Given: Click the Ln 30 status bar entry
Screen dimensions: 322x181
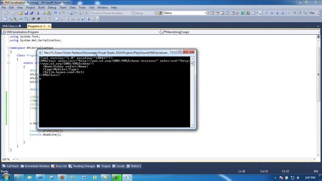Looking at the screenshot, I should tap(242, 171).
